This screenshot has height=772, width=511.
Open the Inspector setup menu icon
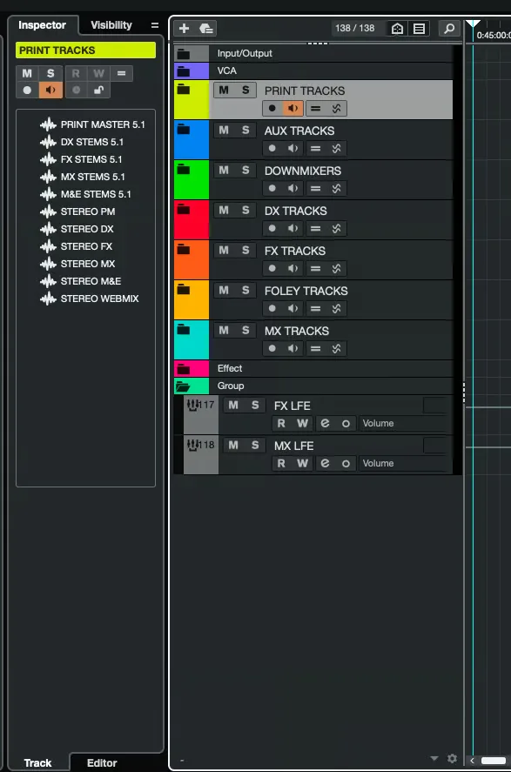[155, 25]
